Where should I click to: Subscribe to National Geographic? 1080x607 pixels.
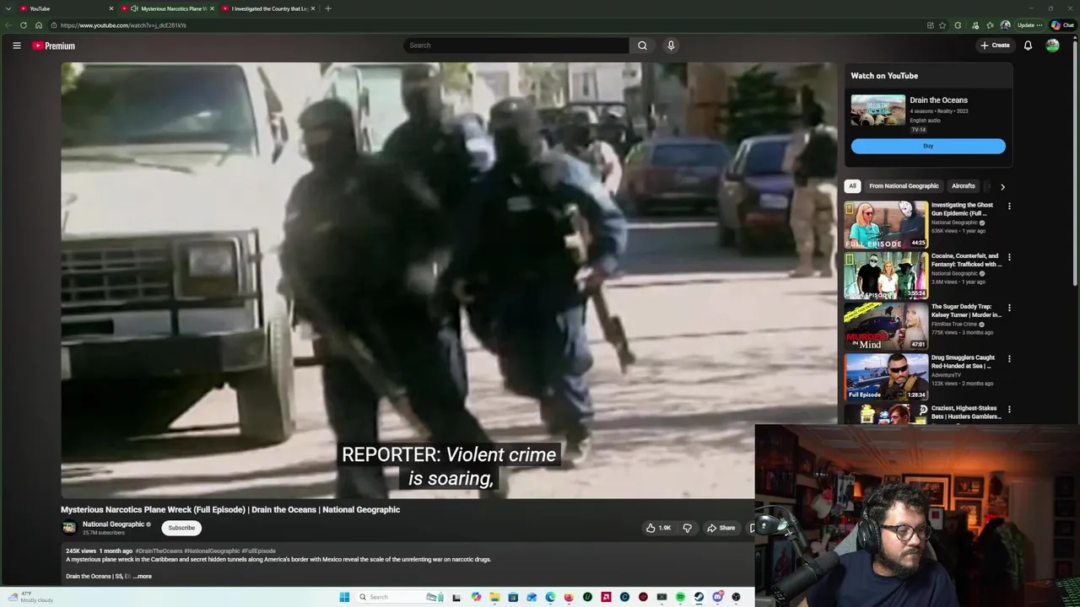click(x=181, y=528)
